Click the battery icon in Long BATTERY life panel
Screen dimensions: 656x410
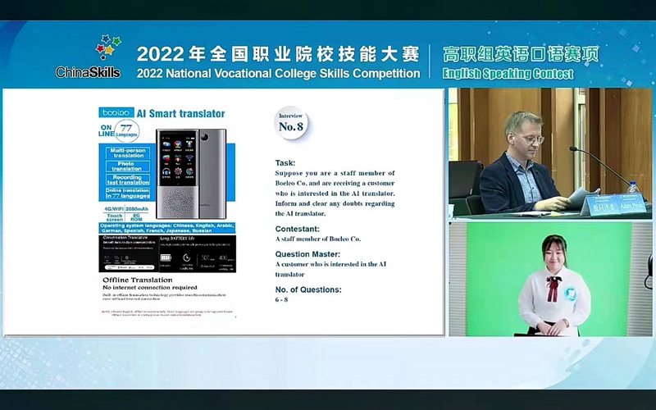pos(166,257)
